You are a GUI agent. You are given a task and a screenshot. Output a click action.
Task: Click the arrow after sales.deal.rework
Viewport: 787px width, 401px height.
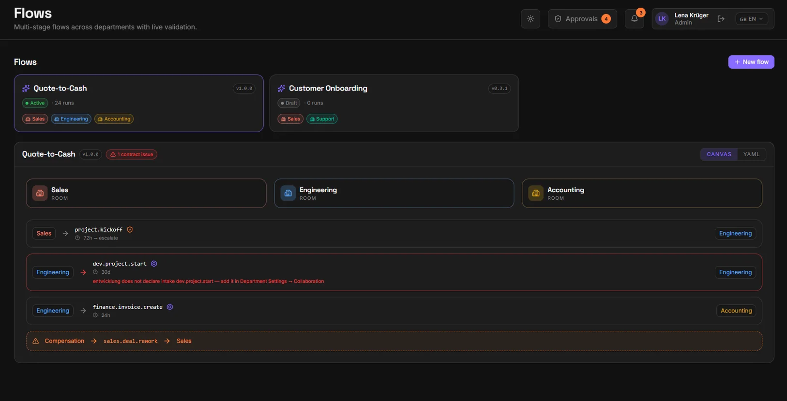click(x=167, y=341)
